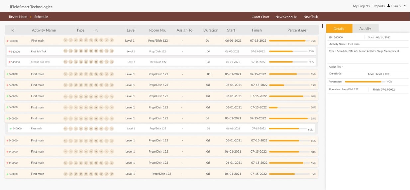
Task: Select the Details tab
Action: pos(339,29)
